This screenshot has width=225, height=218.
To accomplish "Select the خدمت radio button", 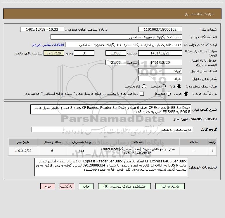I will tap(164, 86).
